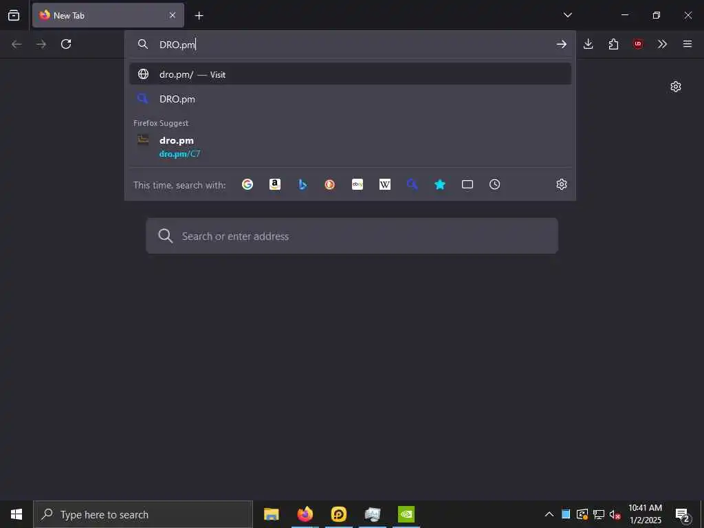The image size is (704, 528).
Task: Open the Windows Start menu
Action: click(16, 514)
